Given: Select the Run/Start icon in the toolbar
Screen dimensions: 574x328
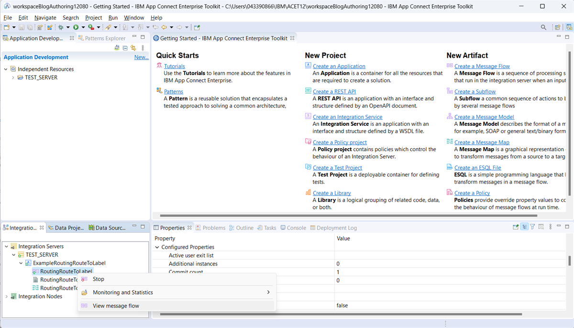Looking at the screenshot, I should [x=76, y=27].
